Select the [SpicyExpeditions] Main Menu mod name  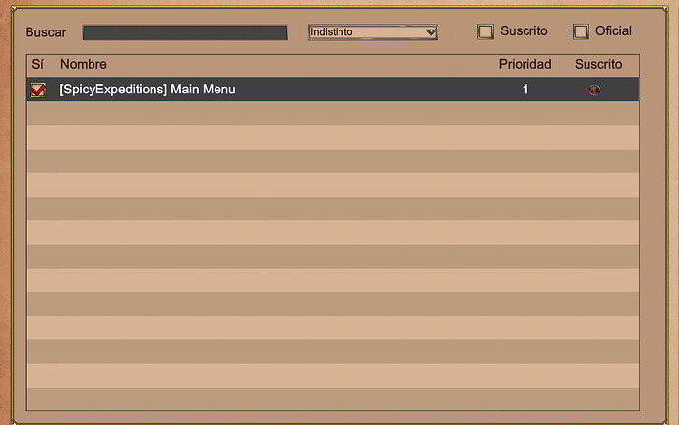(148, 90)
